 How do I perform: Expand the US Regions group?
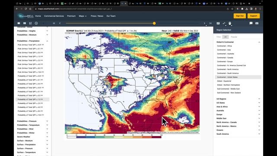[x=238, y=99]
